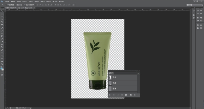Open the auto-select 组 dropdown
204x109 pixels.
tap(19, 5)
